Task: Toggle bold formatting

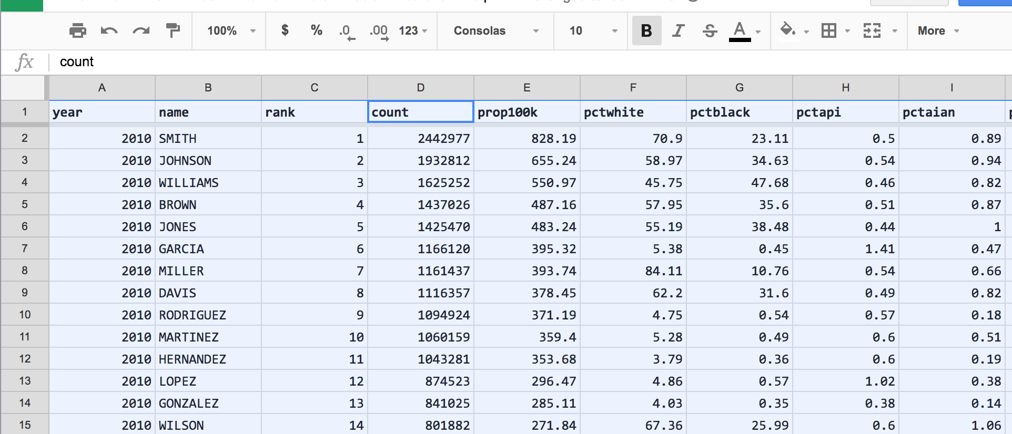Action: pyautogui.click(x=646, y=30)
